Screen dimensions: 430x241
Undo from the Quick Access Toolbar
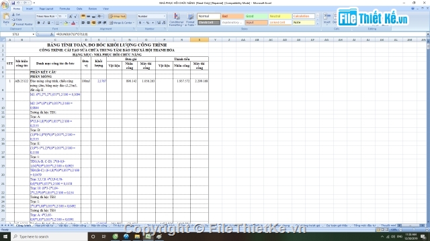tap(18, 3)
